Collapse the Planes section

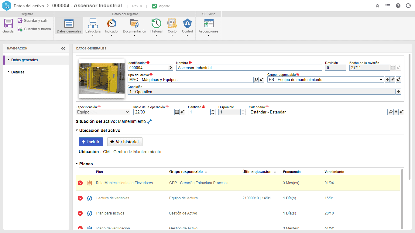point(77,164)
